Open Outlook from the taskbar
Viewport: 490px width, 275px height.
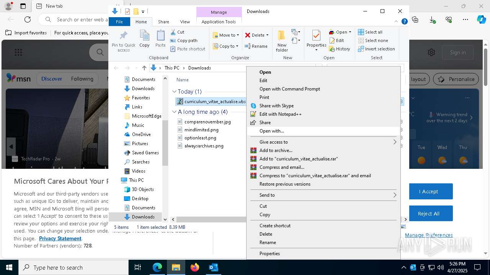pos(213,267)
